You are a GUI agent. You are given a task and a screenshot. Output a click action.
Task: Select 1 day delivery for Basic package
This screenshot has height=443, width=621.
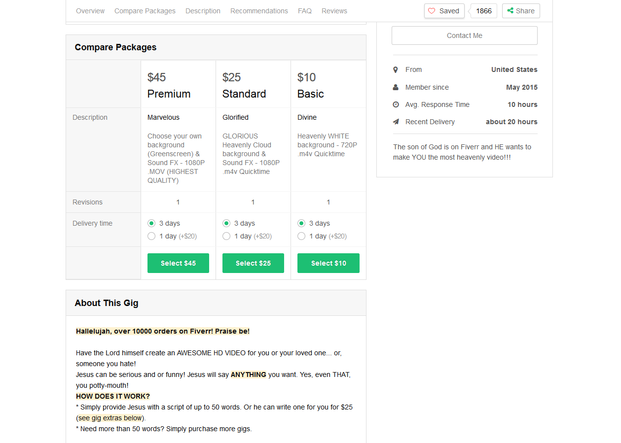pos(301,236)
